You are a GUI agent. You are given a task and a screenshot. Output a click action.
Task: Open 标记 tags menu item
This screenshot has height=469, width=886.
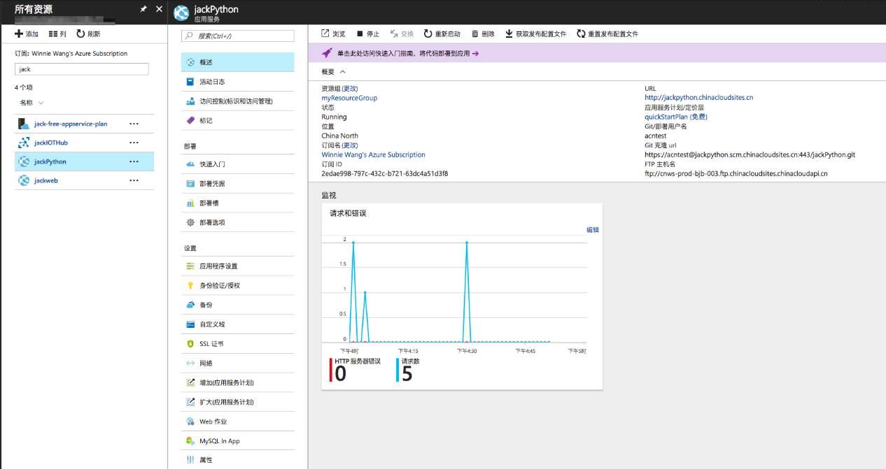238,120
